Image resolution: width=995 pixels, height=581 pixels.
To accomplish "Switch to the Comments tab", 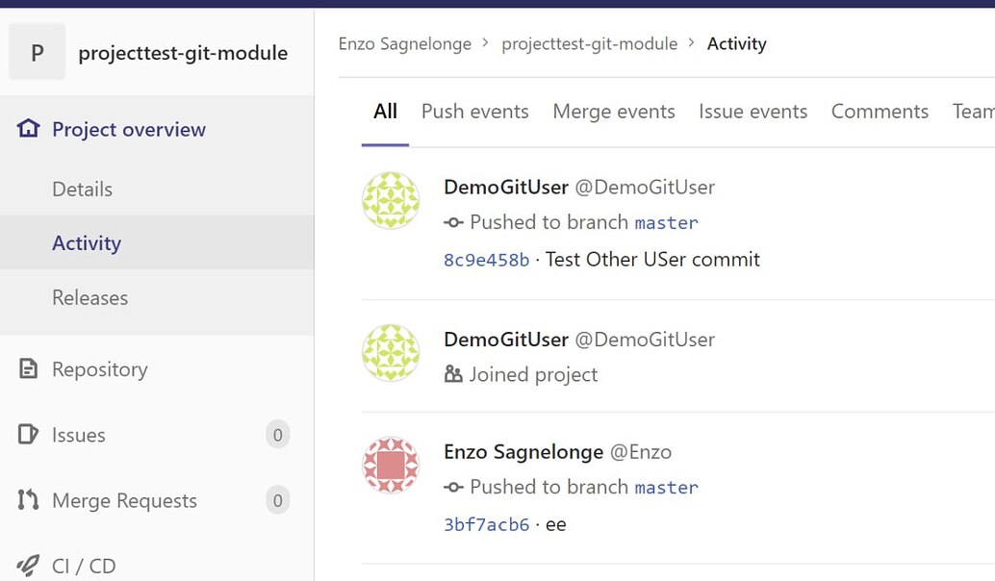I will pos(879,112).
